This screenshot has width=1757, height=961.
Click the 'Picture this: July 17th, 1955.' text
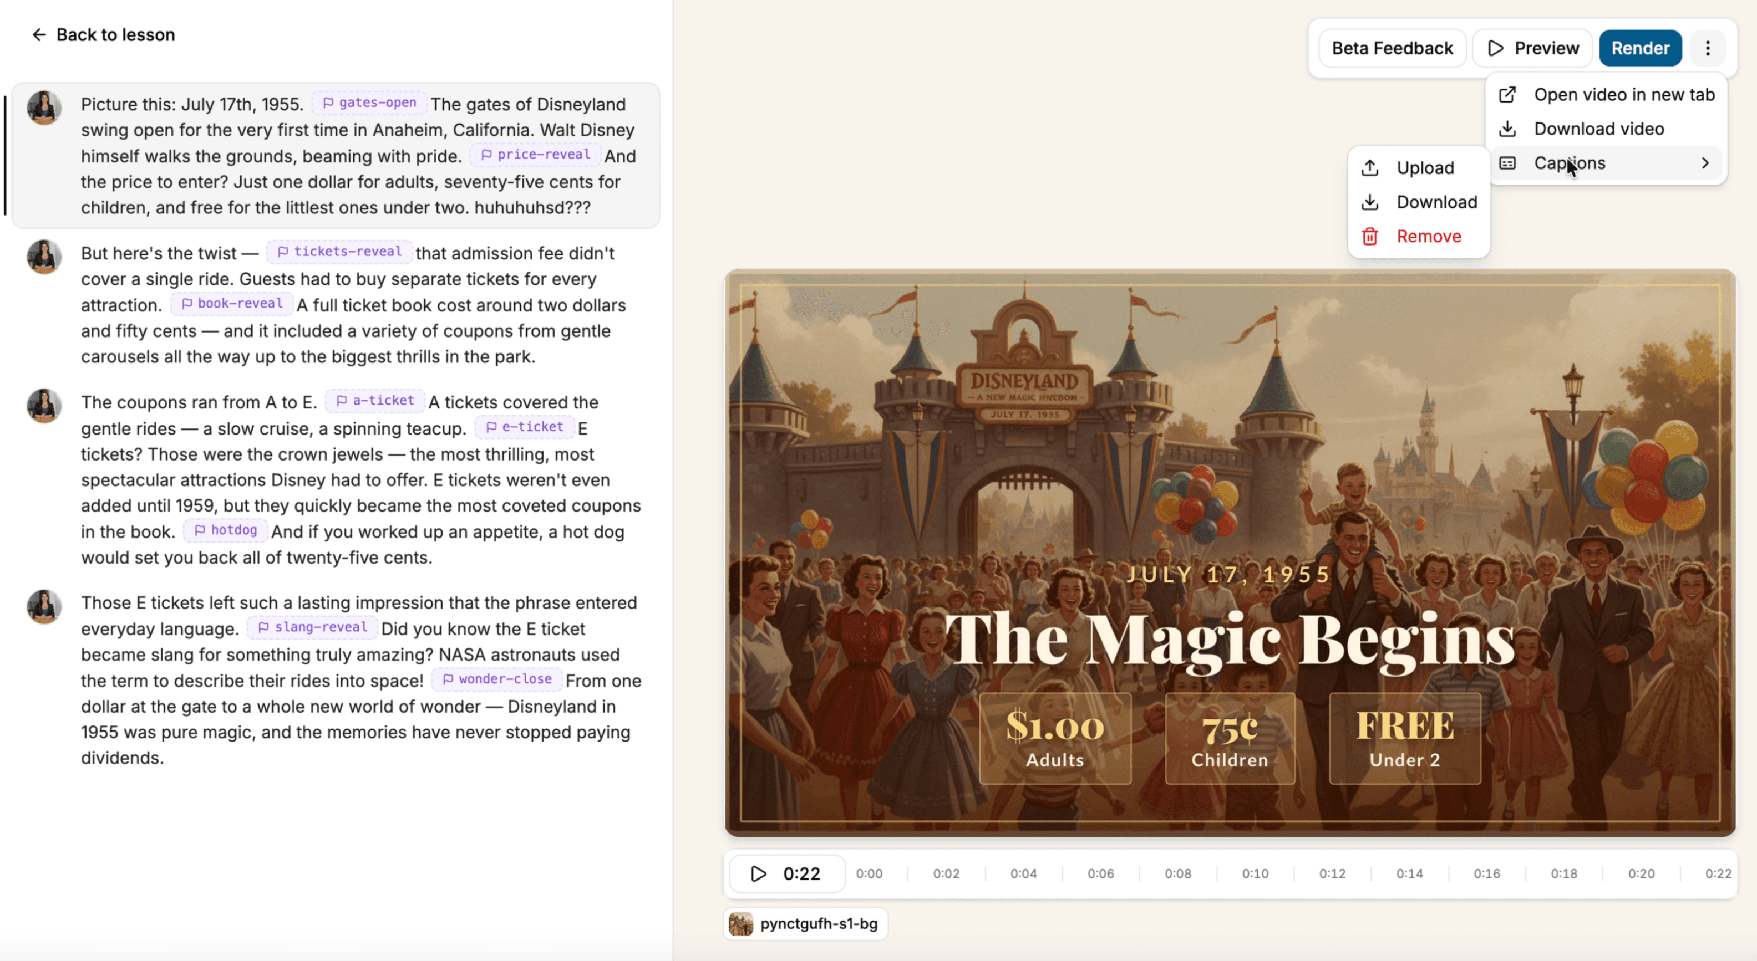[x=192, y=104]
